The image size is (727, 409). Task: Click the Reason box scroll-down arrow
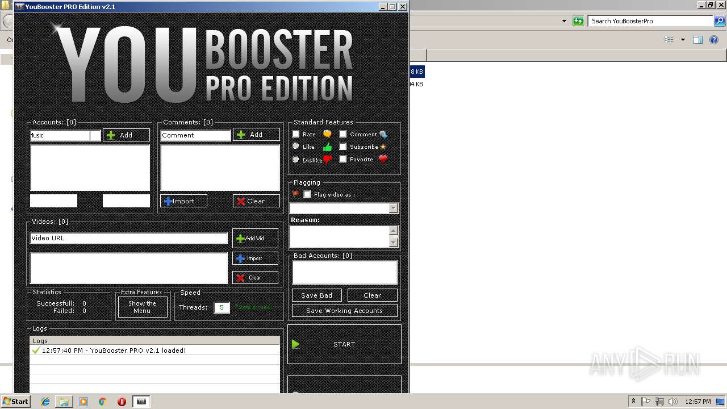pos(393,243)
